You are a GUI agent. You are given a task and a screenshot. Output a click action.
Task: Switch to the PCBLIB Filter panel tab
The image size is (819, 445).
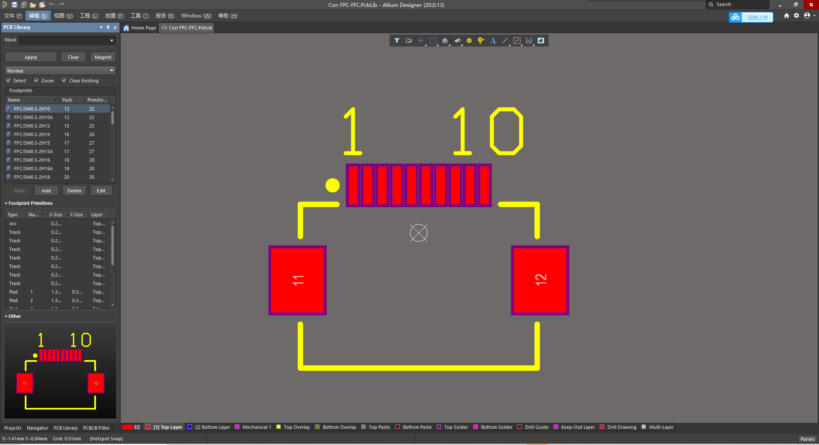(96, 428)
